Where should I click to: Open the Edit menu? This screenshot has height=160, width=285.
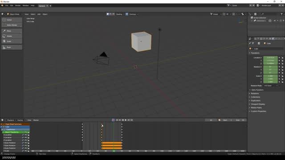coord(12,6)
